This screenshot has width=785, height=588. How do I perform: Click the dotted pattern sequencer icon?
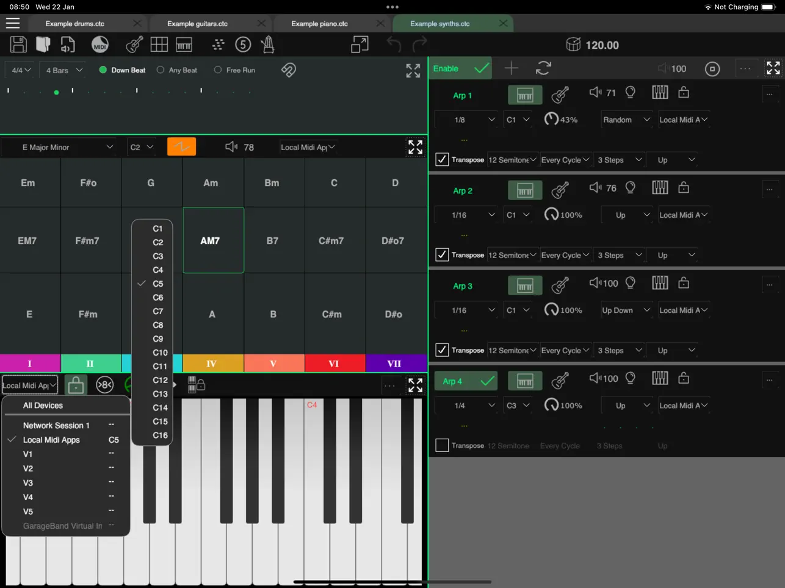pyautogui.click(x=219, y=45)
